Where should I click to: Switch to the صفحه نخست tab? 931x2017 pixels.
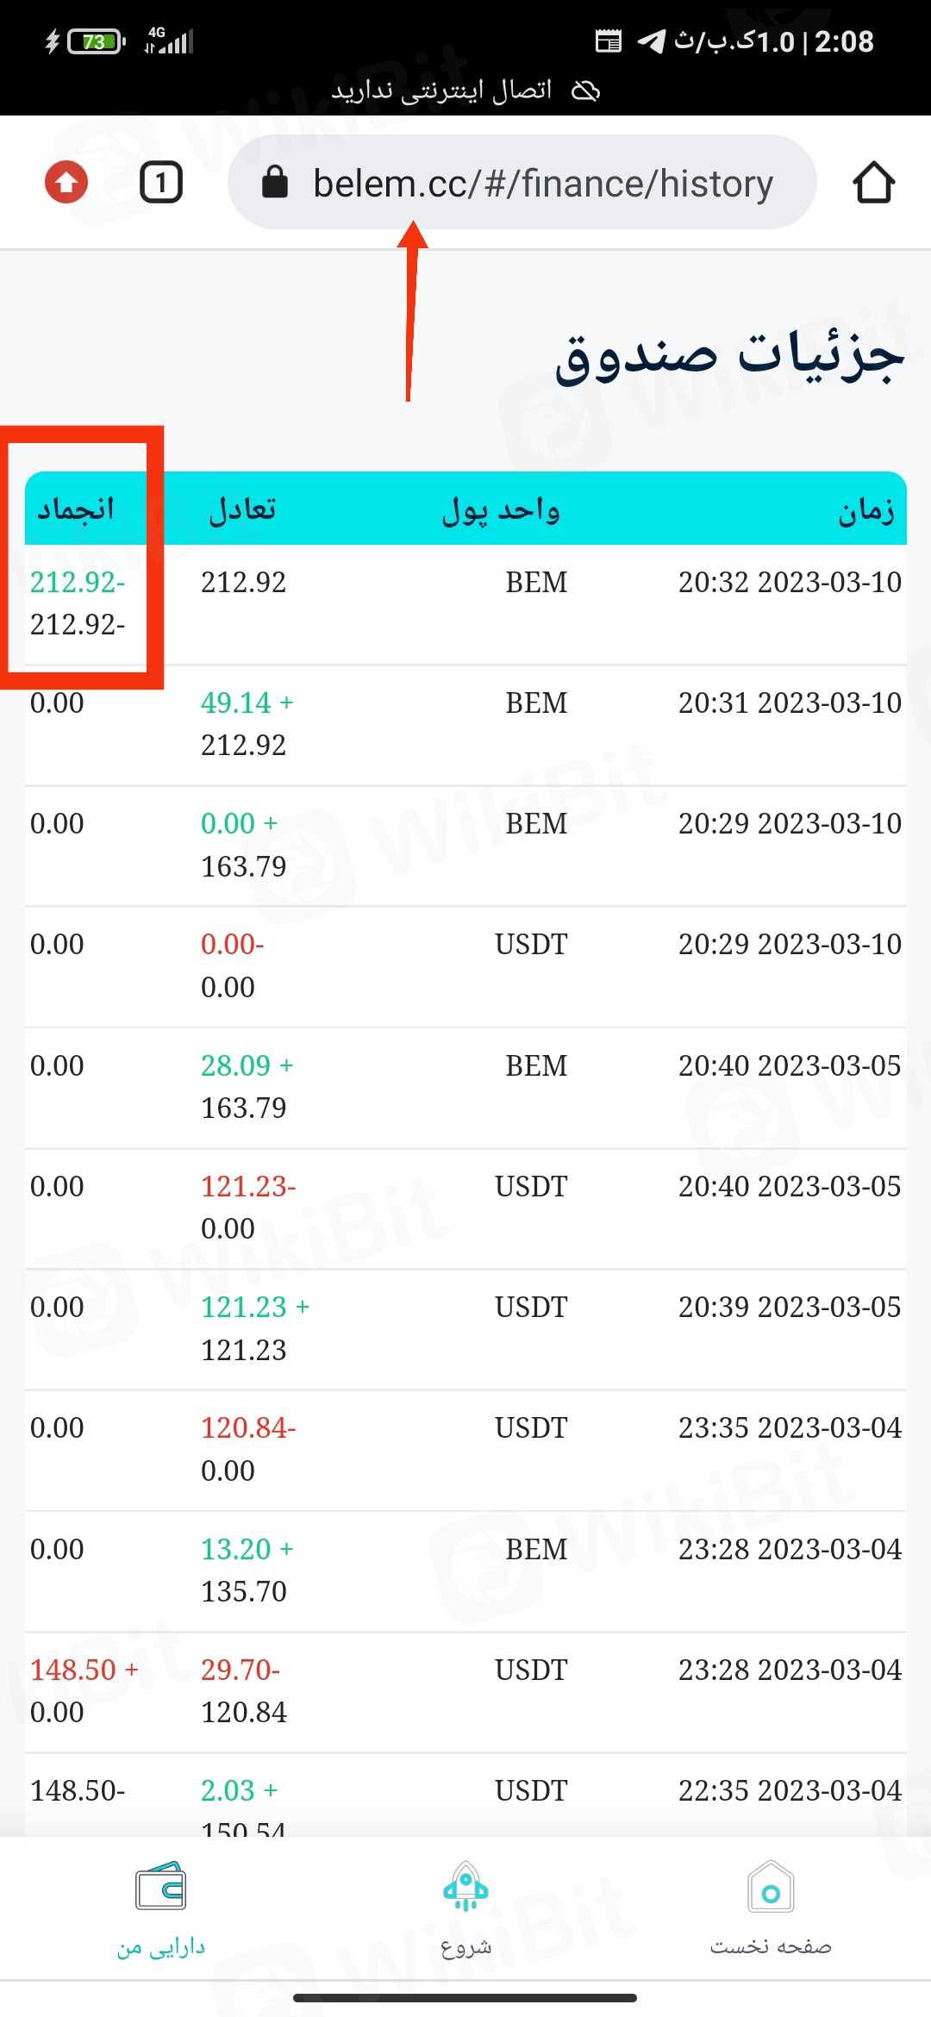(771, 1946)
